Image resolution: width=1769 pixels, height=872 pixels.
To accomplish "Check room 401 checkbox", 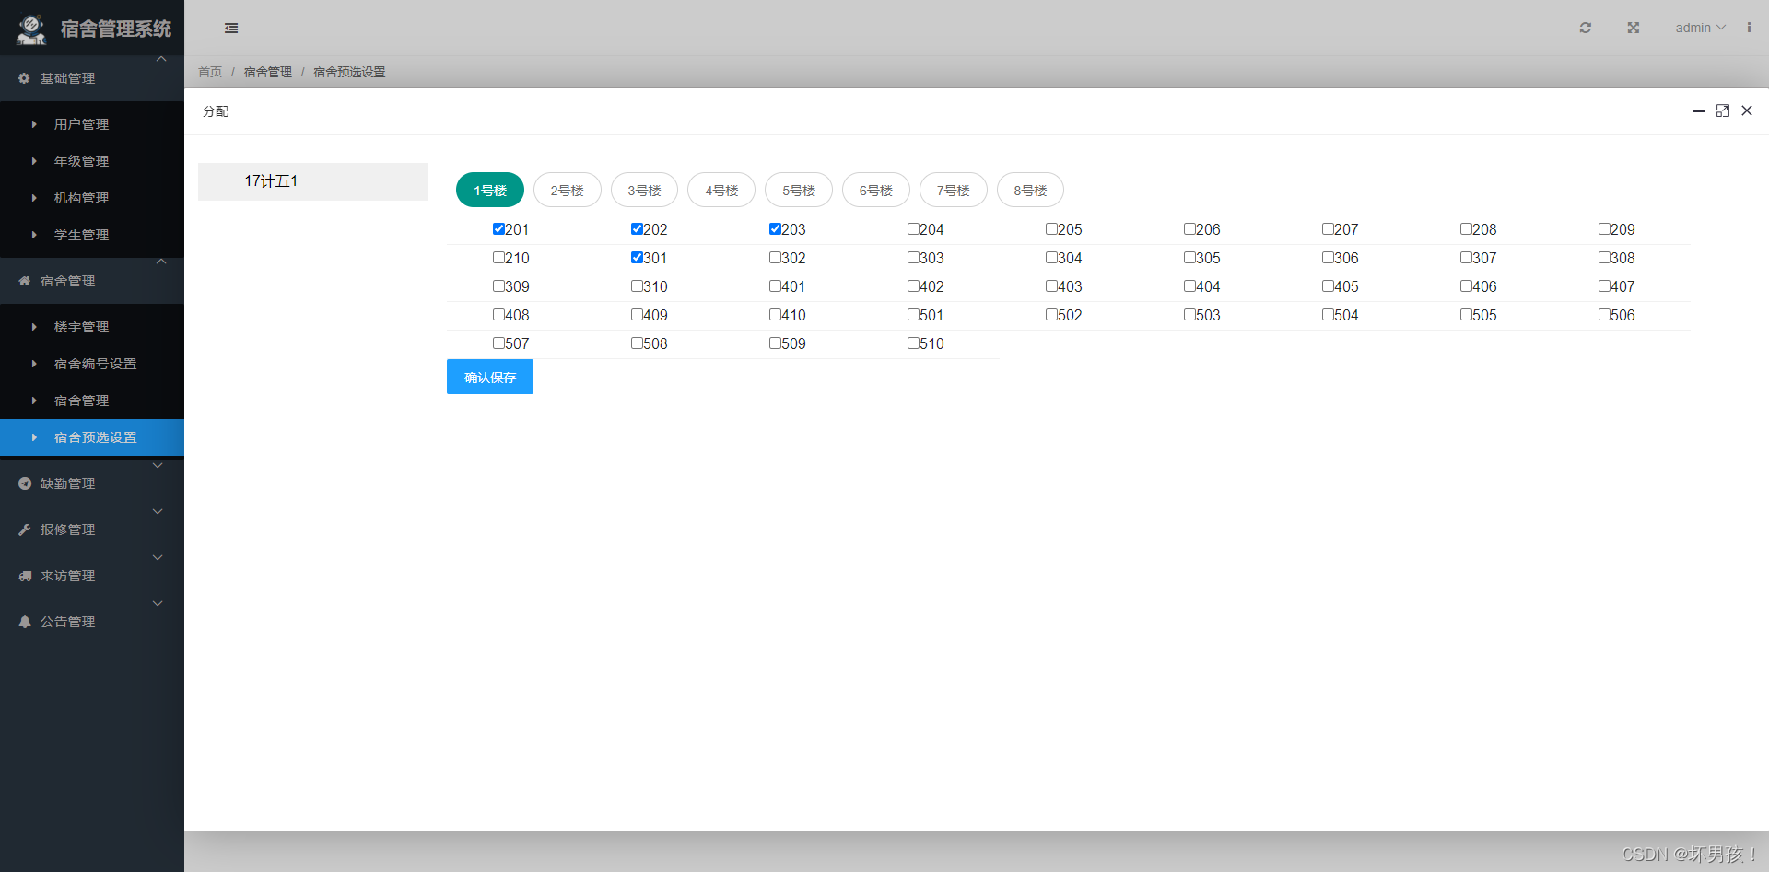I will pos(775,286).
